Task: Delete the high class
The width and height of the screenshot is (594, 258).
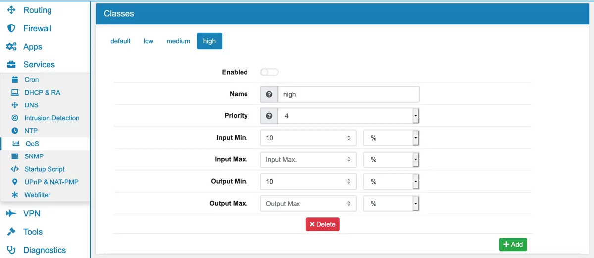Action: click(322, 224)
